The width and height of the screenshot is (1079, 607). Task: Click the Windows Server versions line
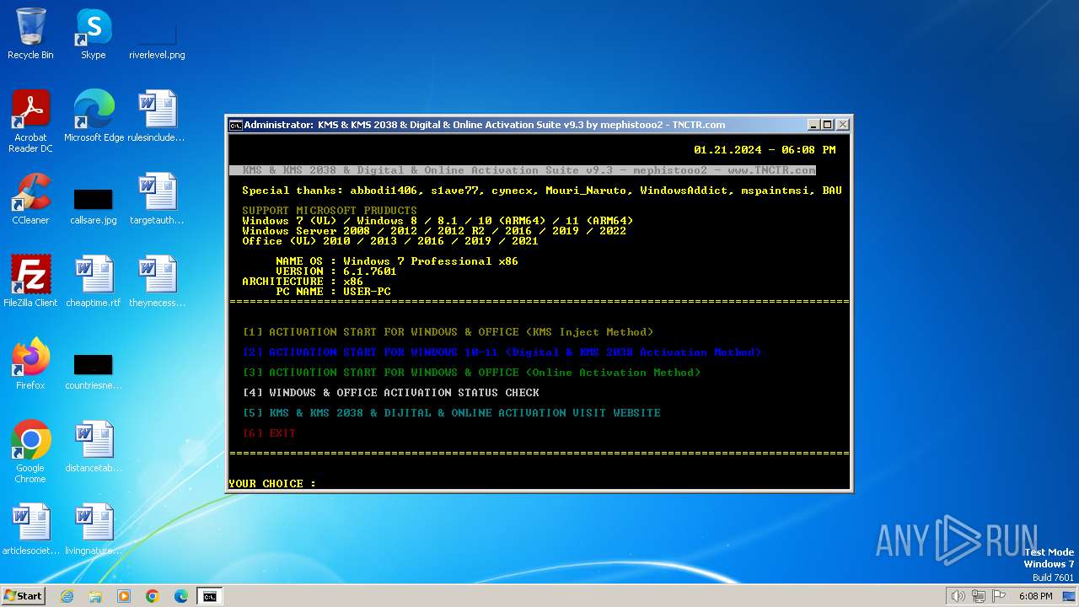[434, 231]
